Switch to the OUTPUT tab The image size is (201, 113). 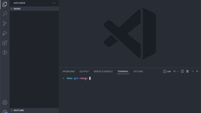click(84, 72)
